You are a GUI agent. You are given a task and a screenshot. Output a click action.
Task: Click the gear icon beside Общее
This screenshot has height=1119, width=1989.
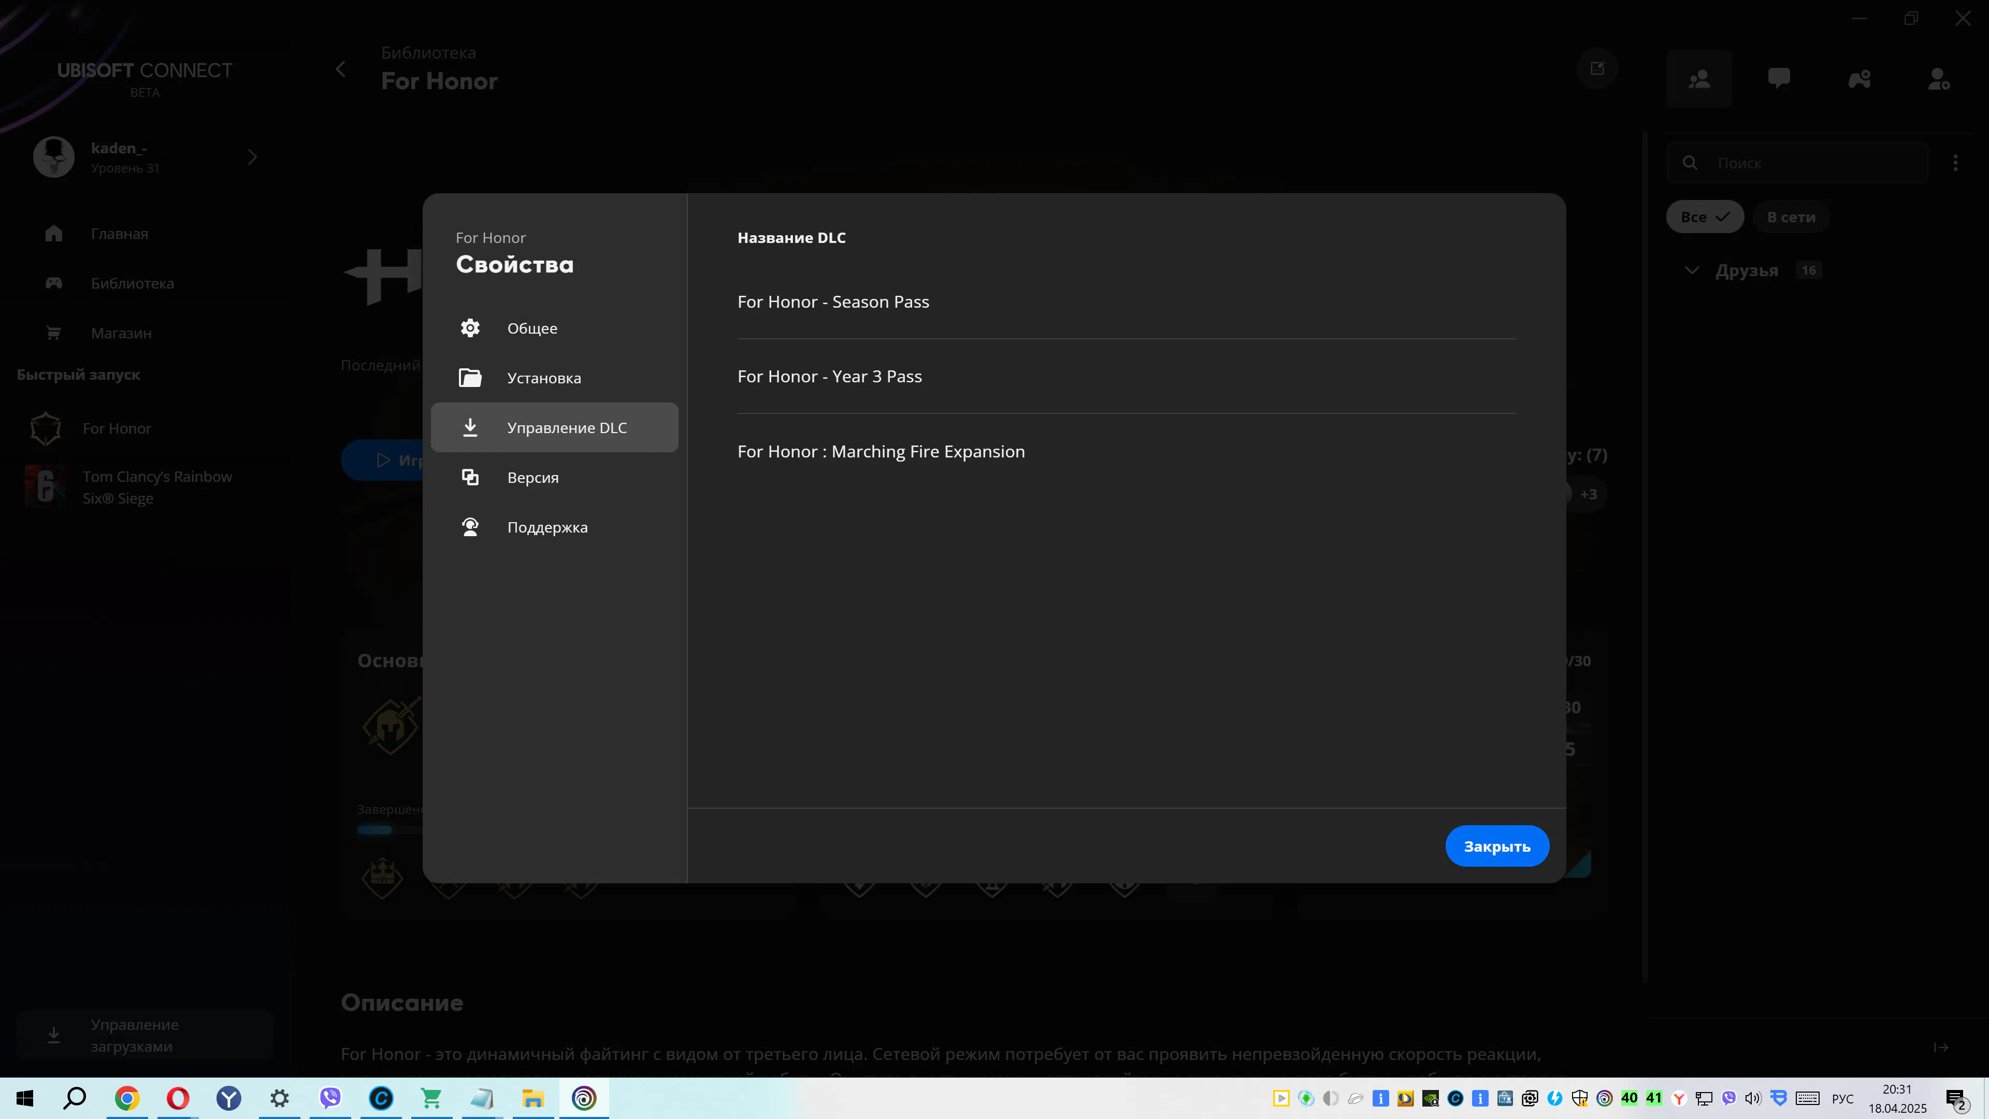click(470, 328)
